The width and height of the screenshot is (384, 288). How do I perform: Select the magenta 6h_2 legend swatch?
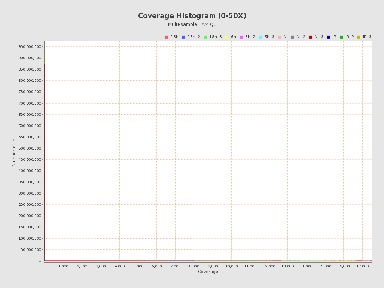tap(241, 37)
